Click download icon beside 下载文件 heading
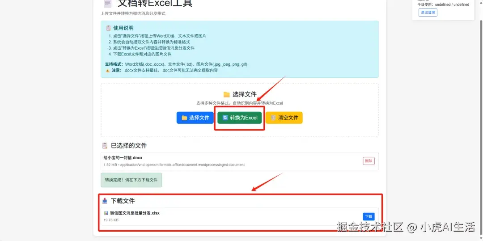 pyautogui.click(x=105, y=201)
